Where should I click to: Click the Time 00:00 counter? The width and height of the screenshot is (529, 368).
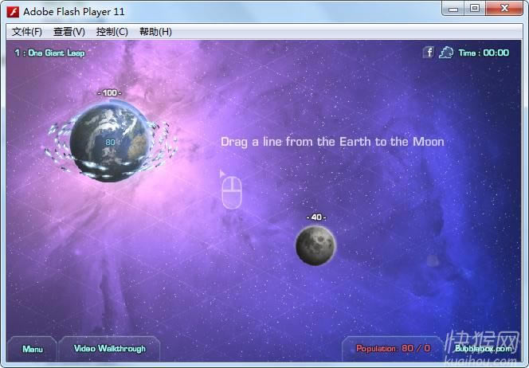[x=484, y=53]
